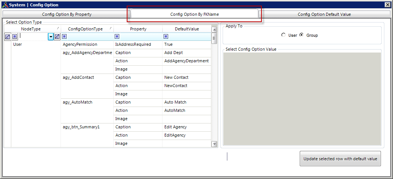Click the NewContact action value cell
Image resolution: width=393 pixels, height=179 pixels.
point(187,86)
